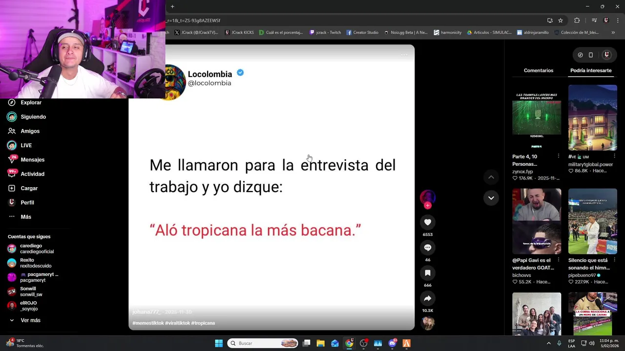The image size is (625, 351).
Task: Open stadium anthem recommended video thumbnail
Action: (593, 221)
